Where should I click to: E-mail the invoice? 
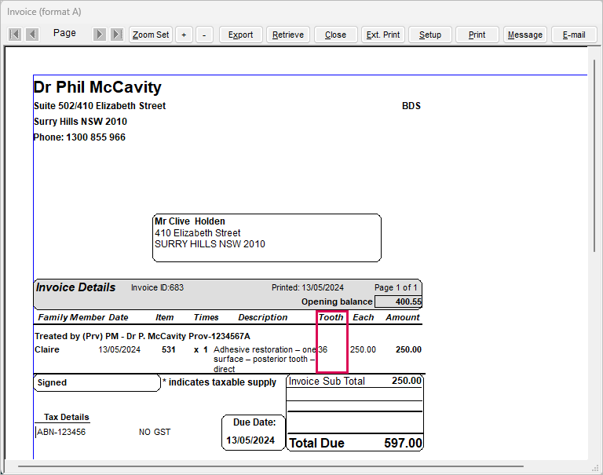(x=574, y=35)
